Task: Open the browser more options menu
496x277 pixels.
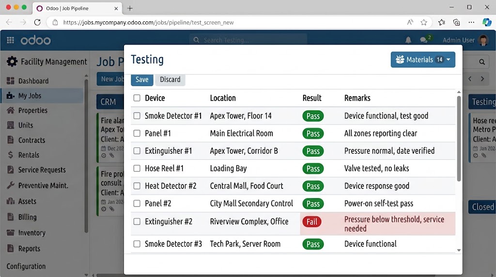Action: [471, 22]
